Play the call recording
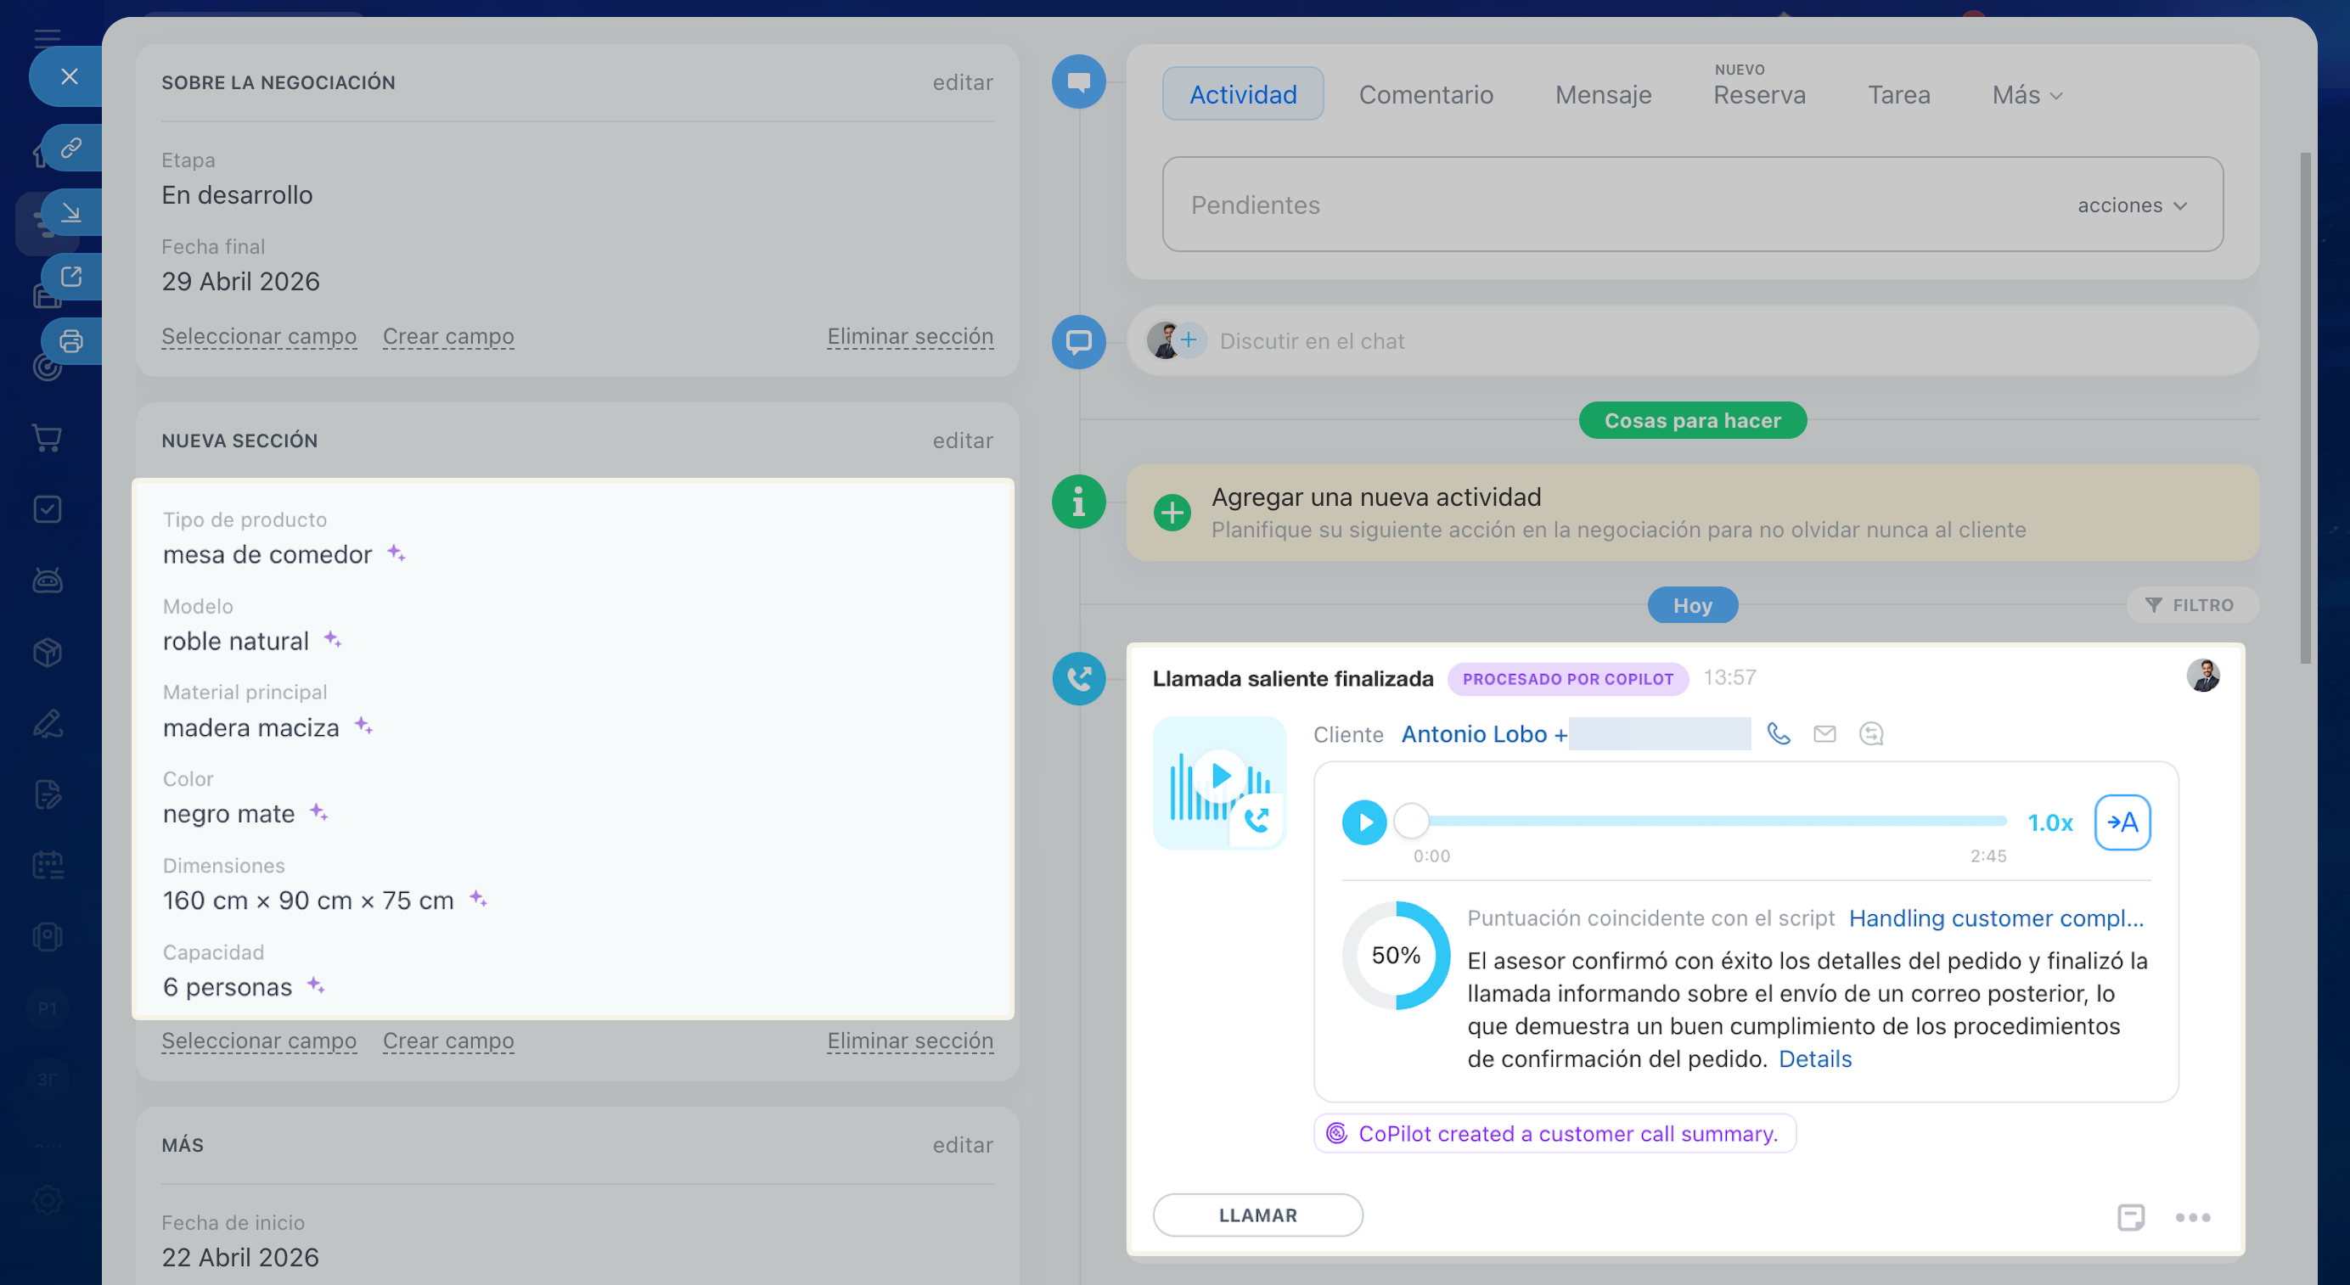Screen dimensions: 2350x1285 coord(1363,822)
